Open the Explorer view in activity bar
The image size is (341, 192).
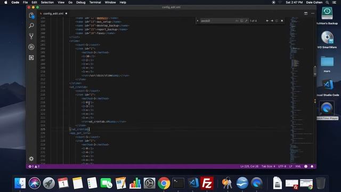pyautogui.click(x=31, y=15)
